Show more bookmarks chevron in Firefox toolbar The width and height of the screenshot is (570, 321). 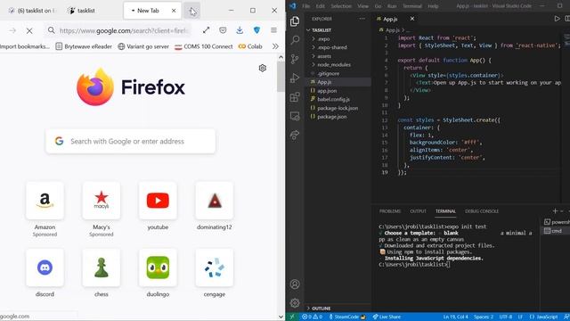275,46
